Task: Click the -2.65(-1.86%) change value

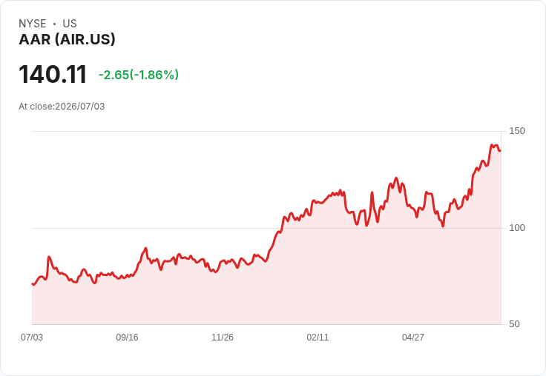Action: pos(139,75)
